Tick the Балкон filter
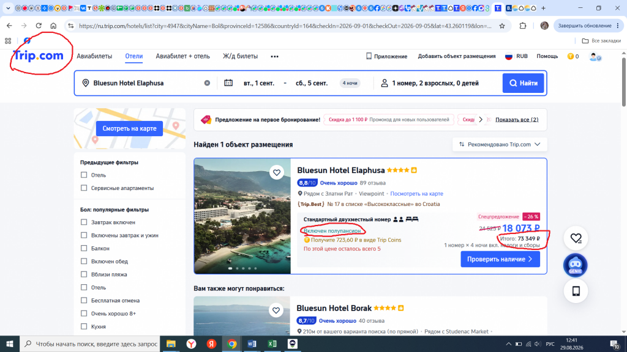Viewport: 627px width, 352px height. pyautogui.click(x=83, y=248)
